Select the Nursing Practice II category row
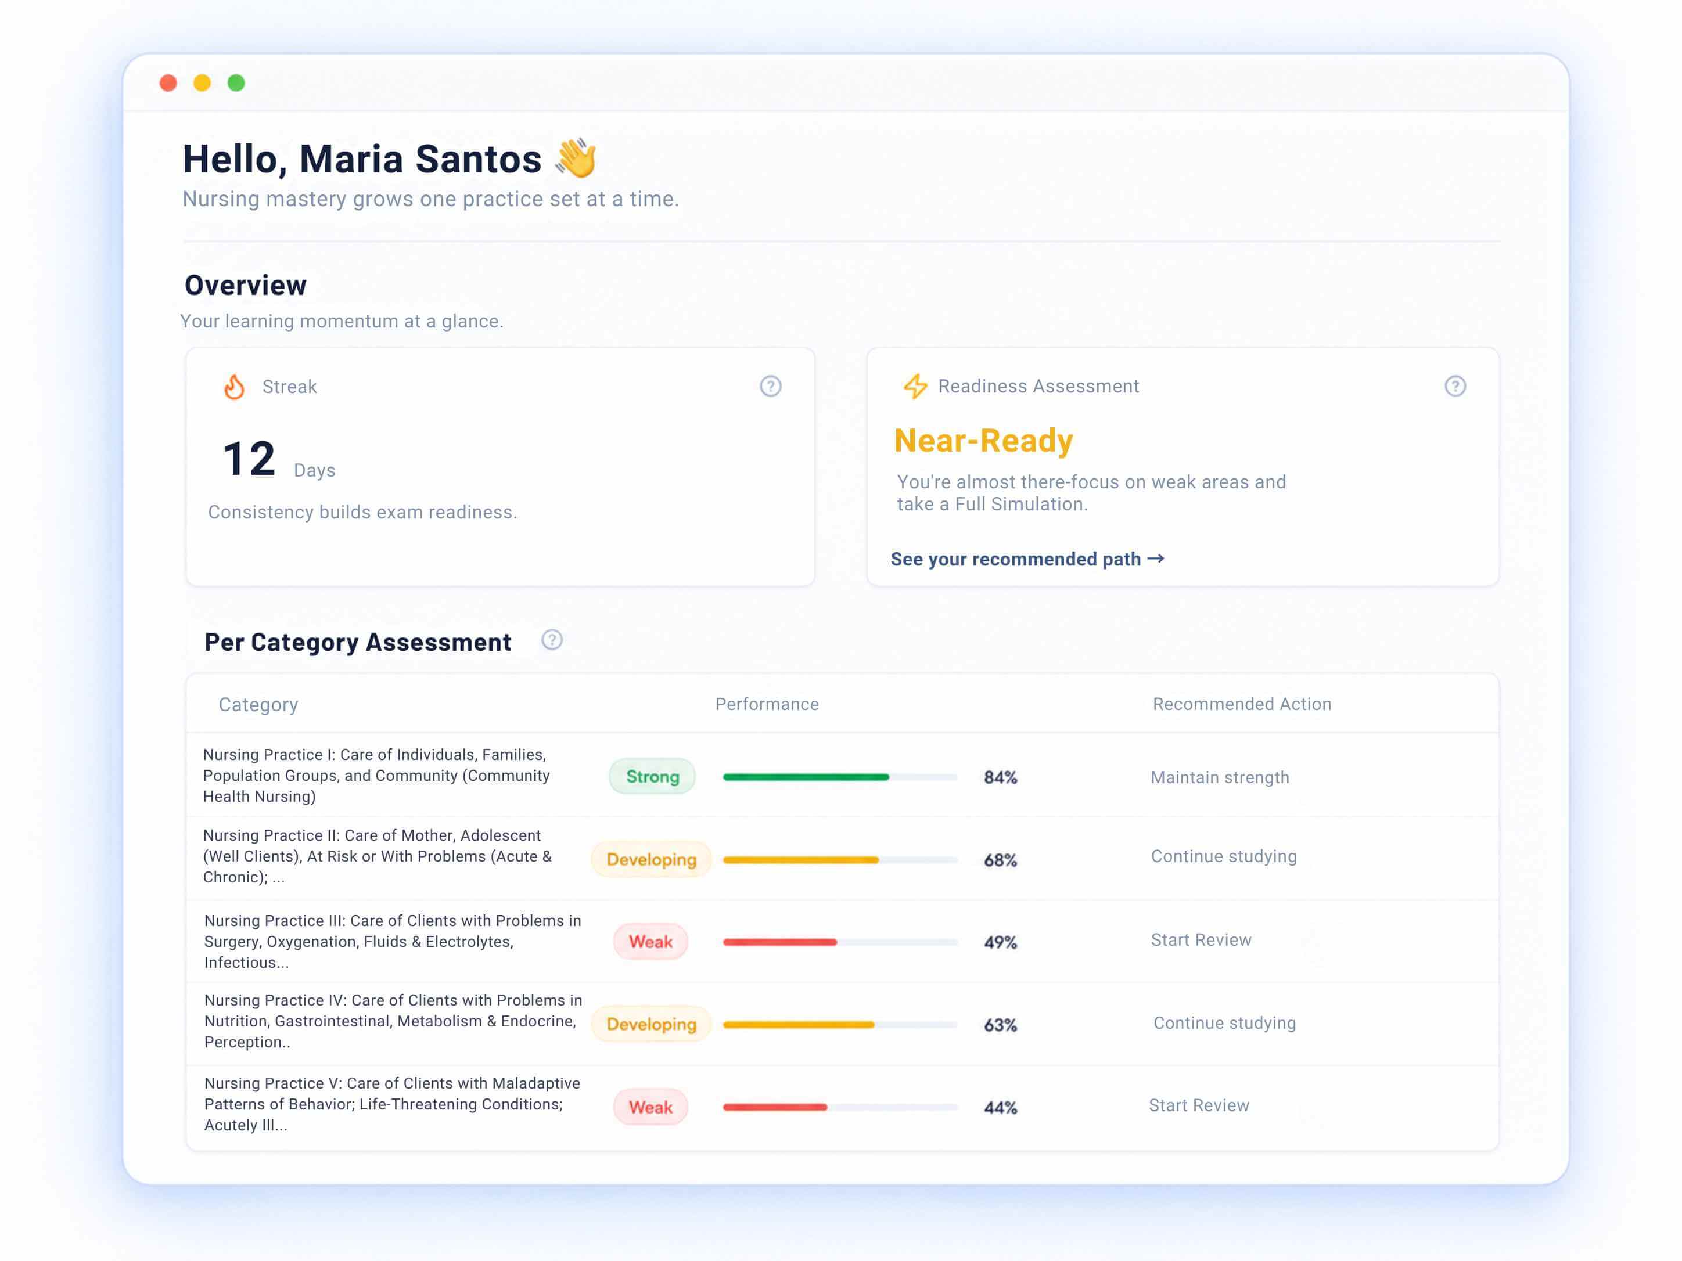The width and height of the screenshot is (1682, 1261). (842, 858)
